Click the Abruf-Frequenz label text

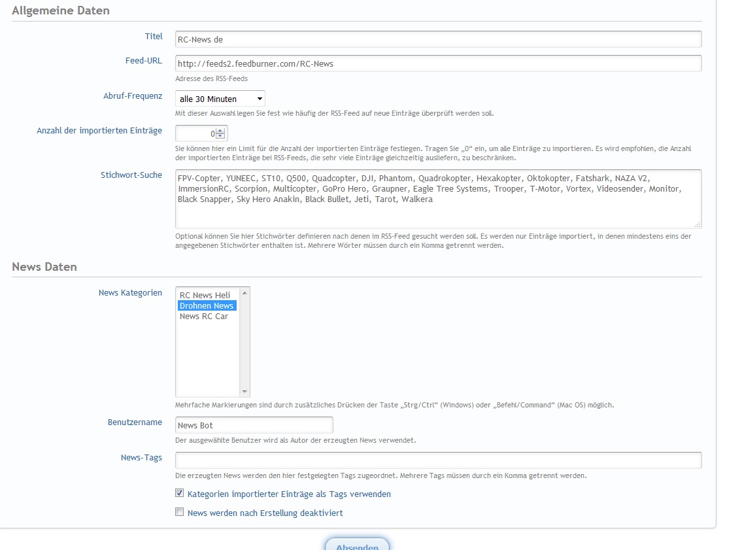[x=133, y=95]
